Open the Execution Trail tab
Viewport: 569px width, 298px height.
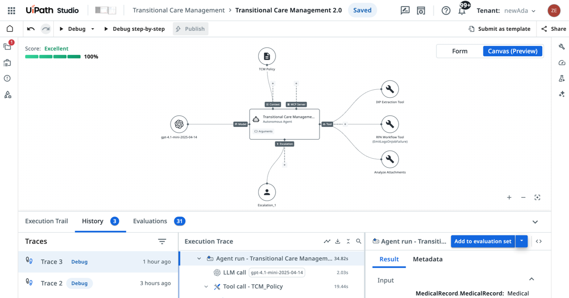[47, 221]
